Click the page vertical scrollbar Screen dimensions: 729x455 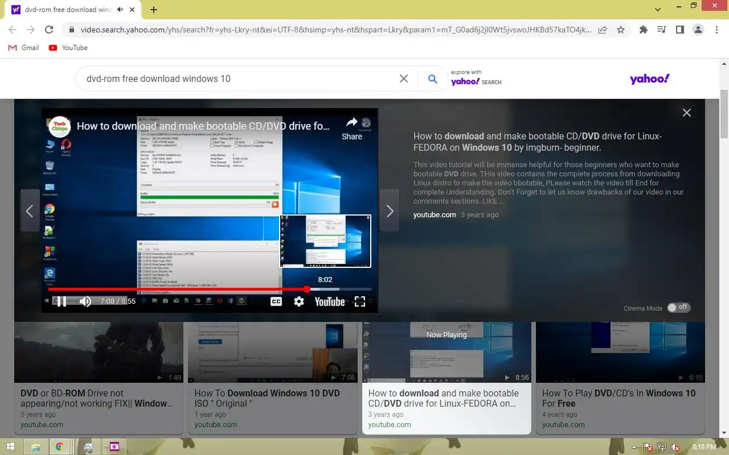[724, 114]
